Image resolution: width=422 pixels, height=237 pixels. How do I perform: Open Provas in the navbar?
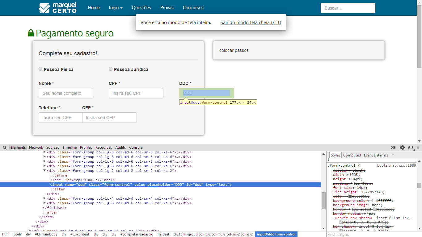pos(167,8)
